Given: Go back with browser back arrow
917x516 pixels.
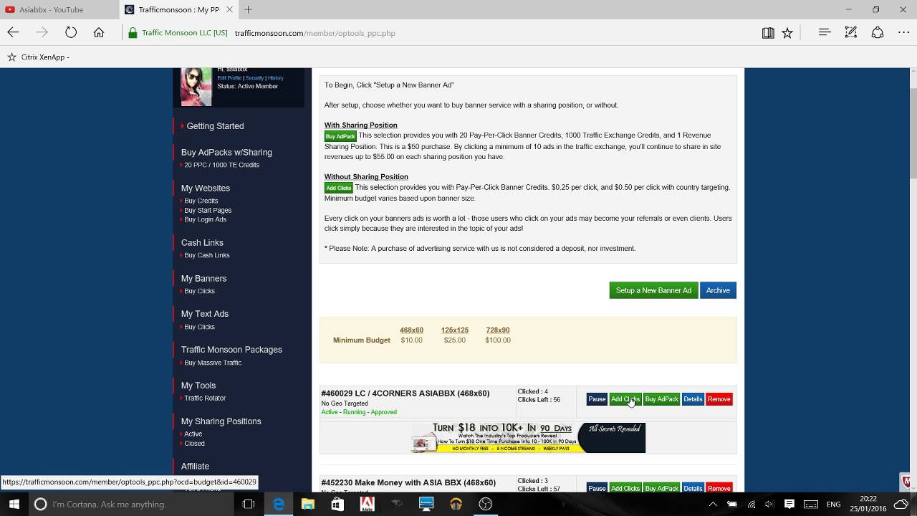Looking at the screenshot, I should [x=13, y=32].
